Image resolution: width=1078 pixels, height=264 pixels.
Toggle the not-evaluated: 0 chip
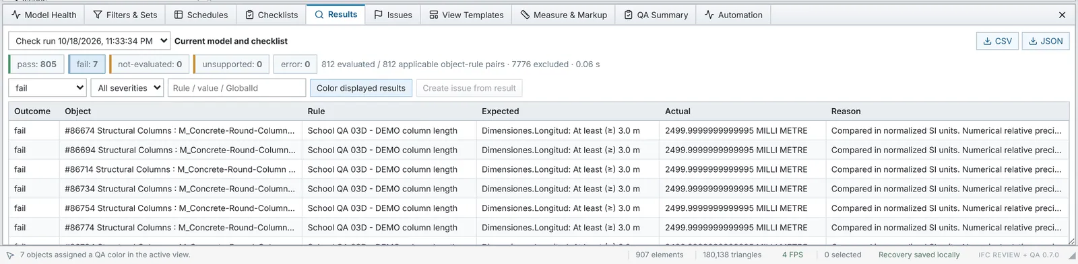(x=150, y=64)
